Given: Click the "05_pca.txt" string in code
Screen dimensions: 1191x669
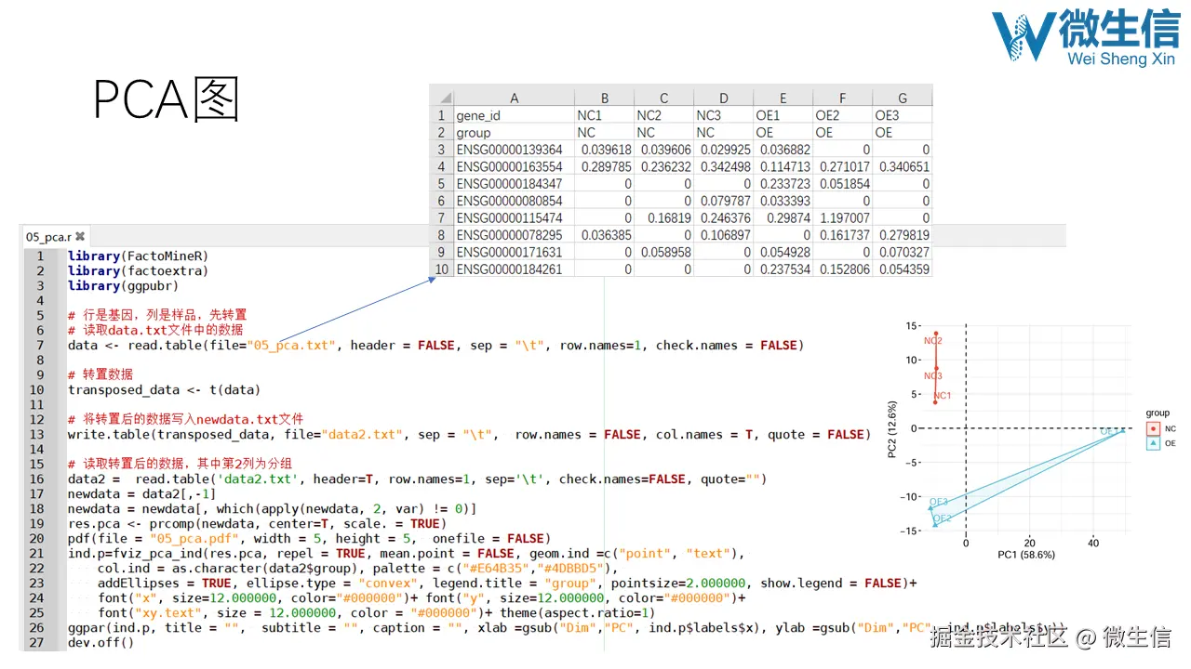Looking at the screenshot, I should coord(291,345).
